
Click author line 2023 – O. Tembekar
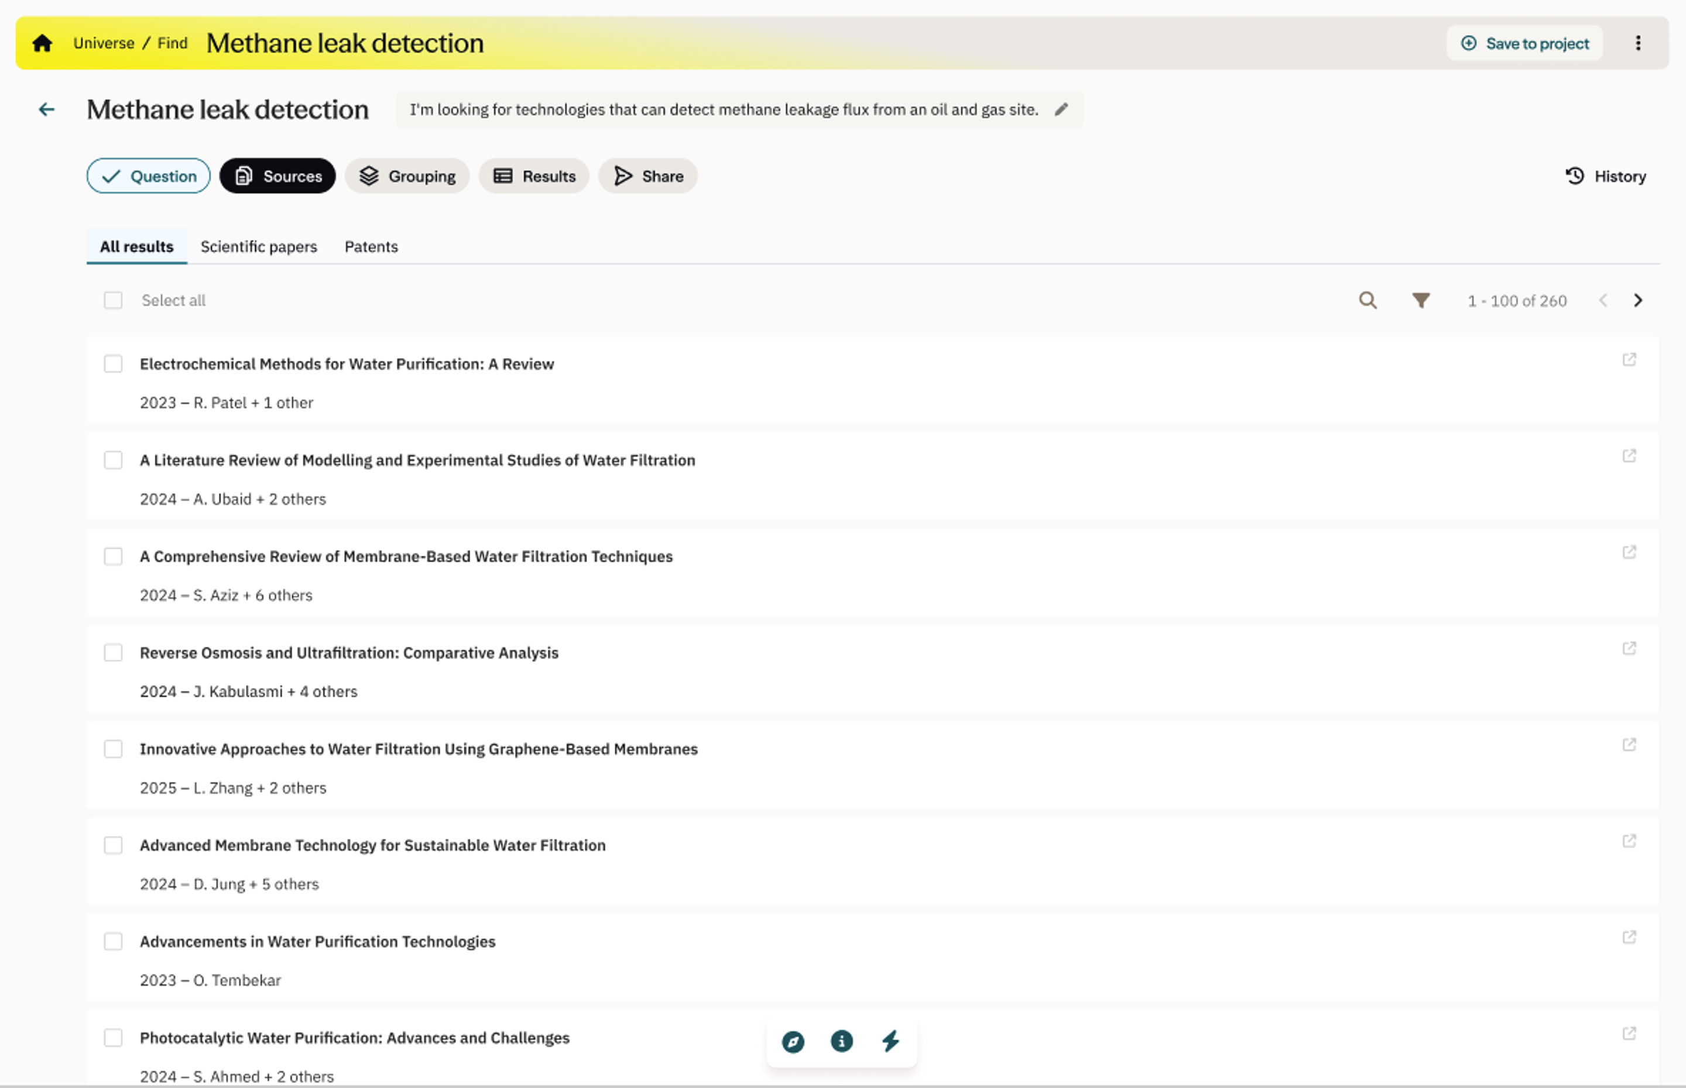[x=211, y=980]
